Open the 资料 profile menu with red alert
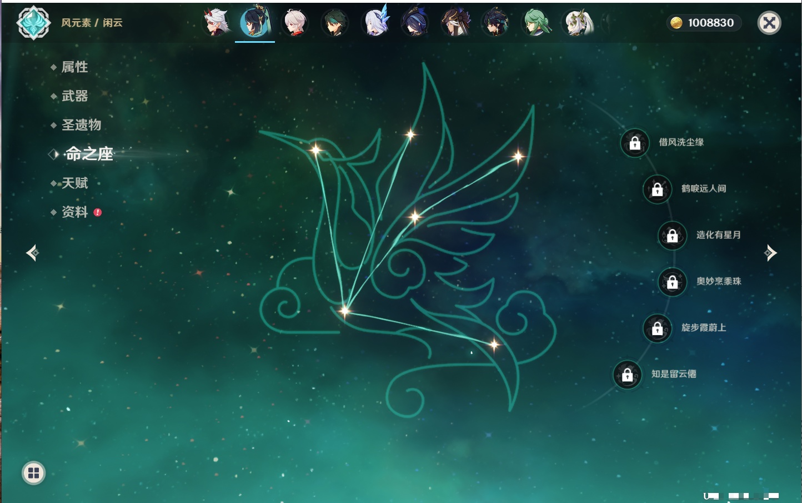Viewport: 802px width, 503px height. 74,212
